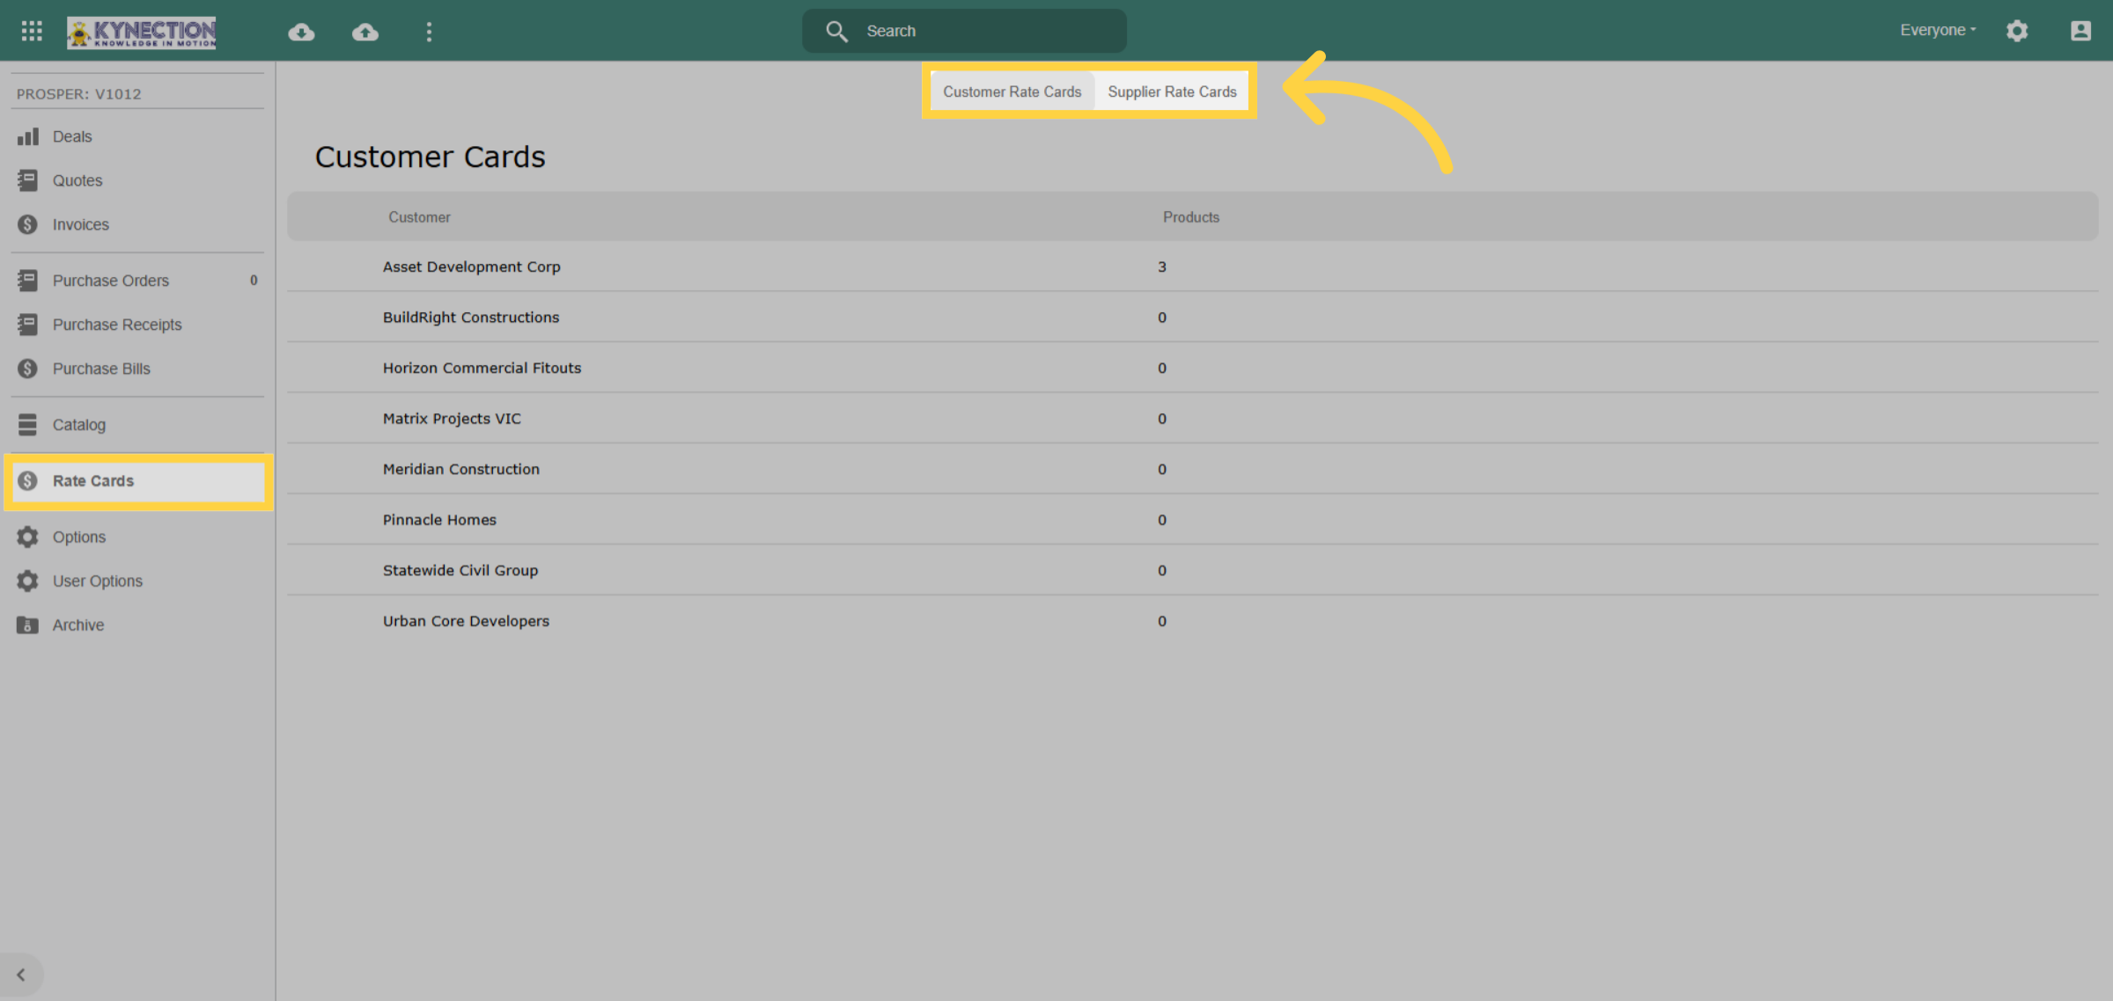2113x1001 pixels.
Task: Collapse the sidebar with the chevron
Action: click(x=21, y=975)
